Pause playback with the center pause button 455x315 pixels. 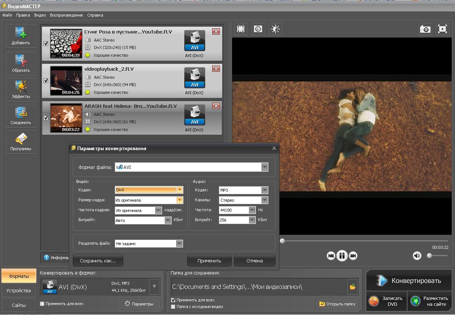pos(342,255)
